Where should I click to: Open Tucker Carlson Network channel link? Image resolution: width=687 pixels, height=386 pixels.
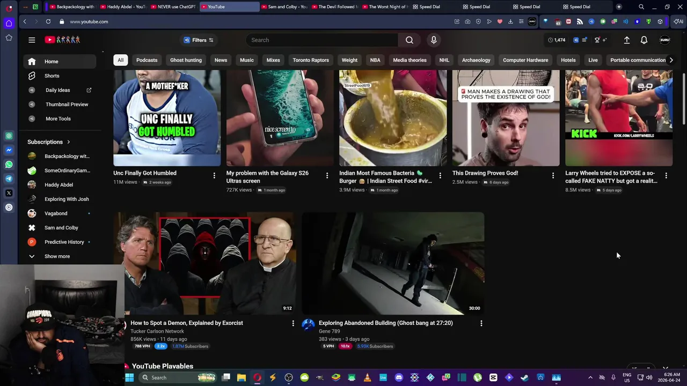point(157,331)
